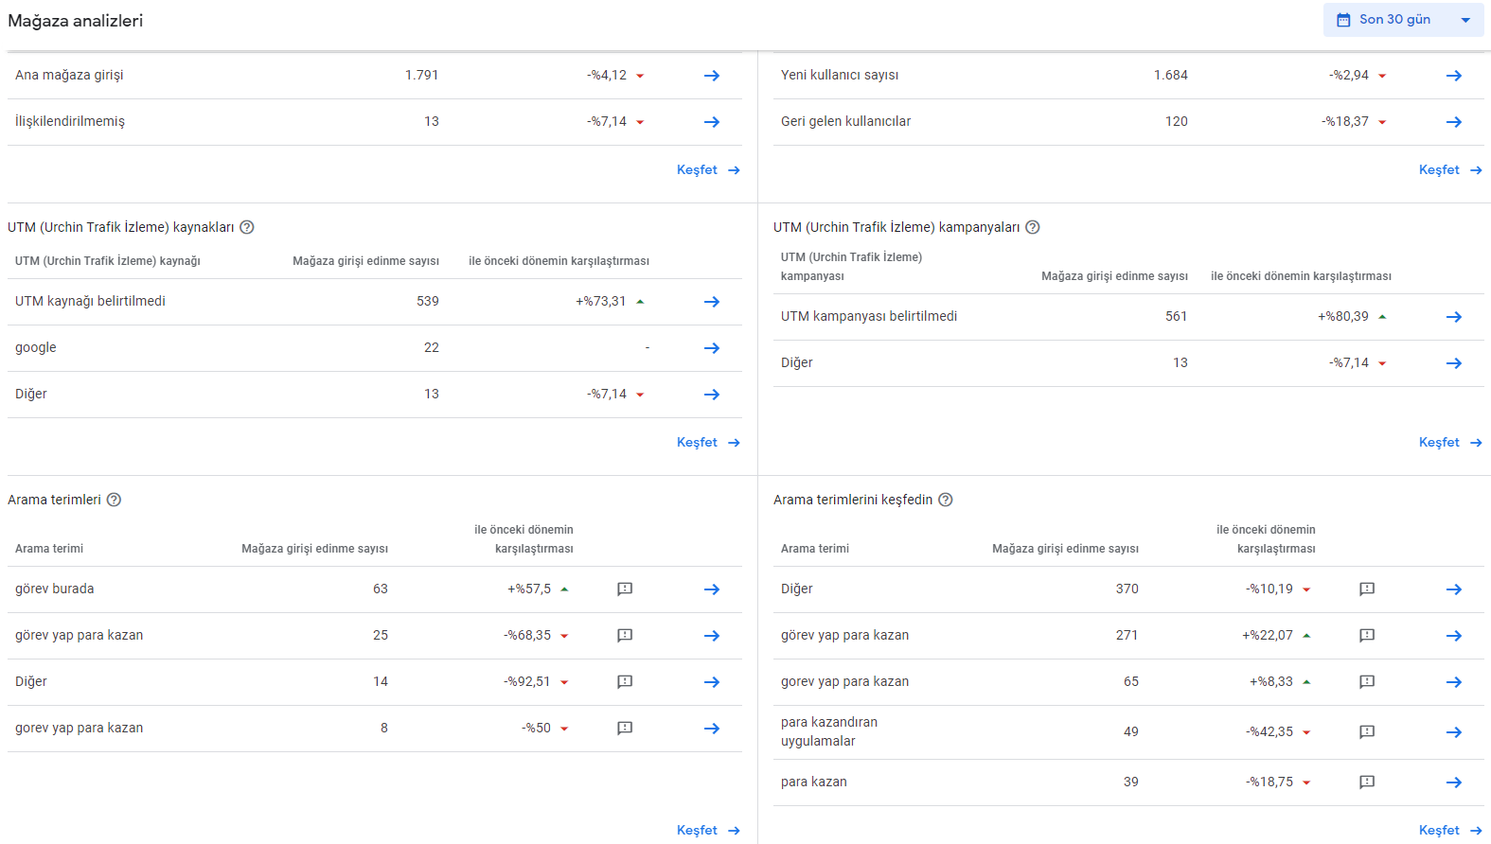This screenshot has width=1491, height=844.
Task: Send feedback for para kazan row
Action: pyautogui.click(x=1367, y=782)
